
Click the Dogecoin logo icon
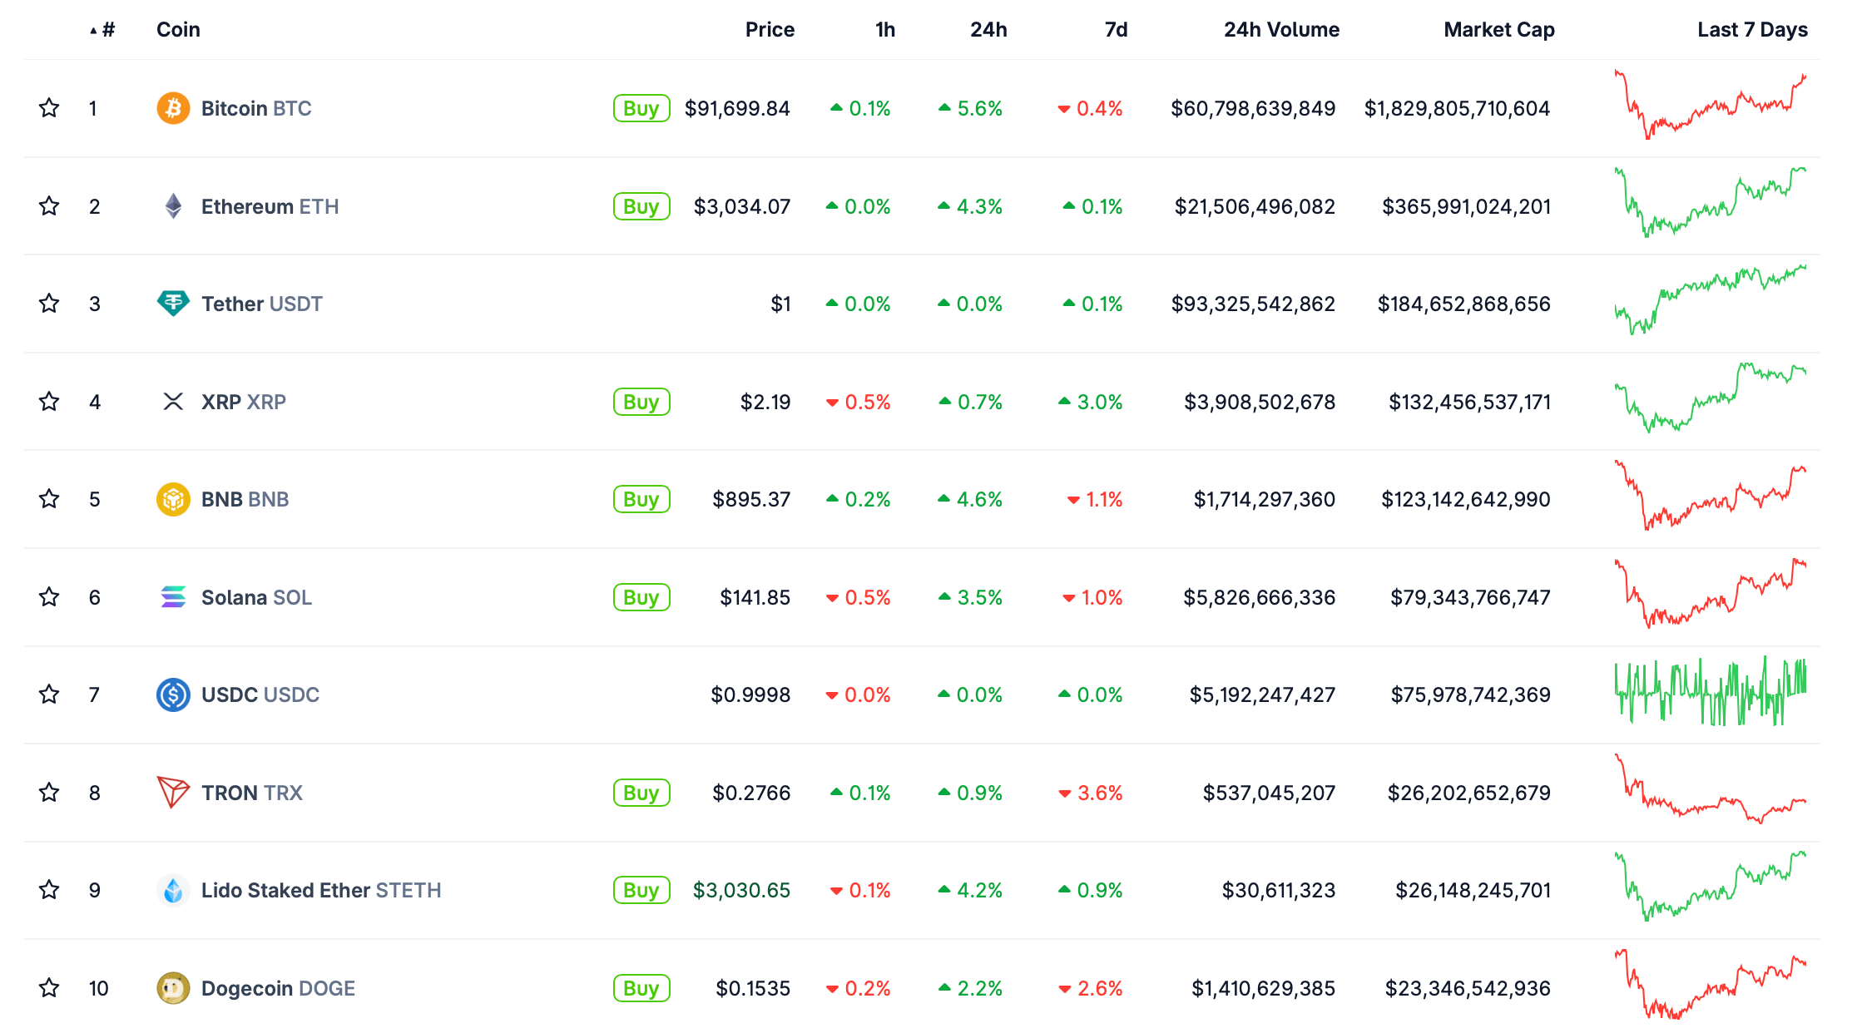pos(173,988)
